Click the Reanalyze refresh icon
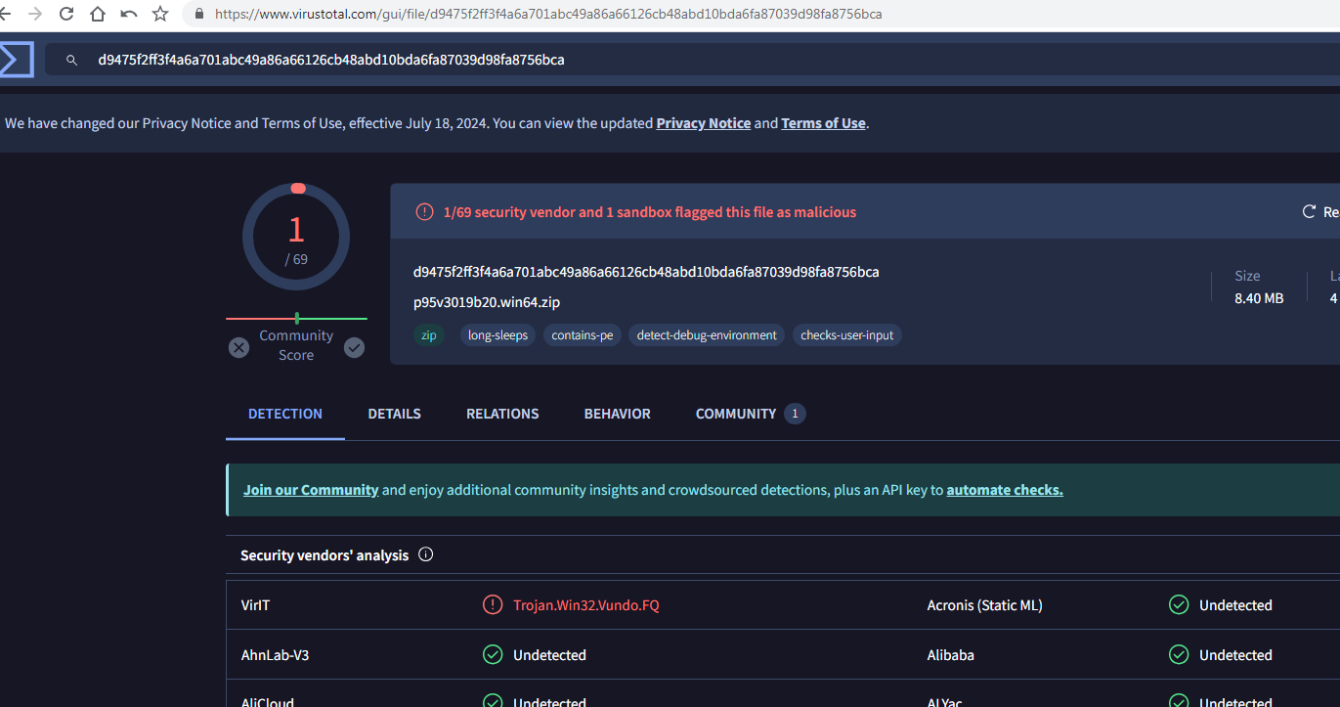 1309,212
